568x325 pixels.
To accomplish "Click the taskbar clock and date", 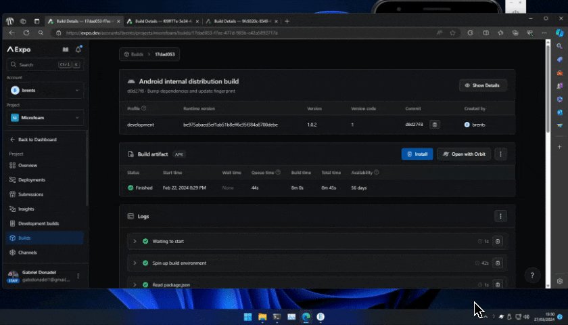I will point(544,317).
